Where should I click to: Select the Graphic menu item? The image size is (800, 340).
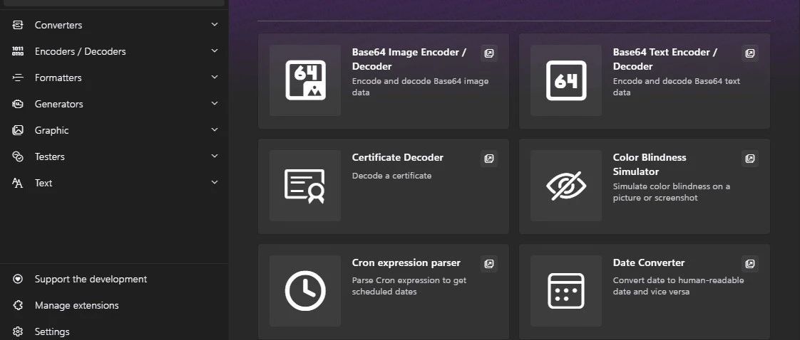point(115,130)
